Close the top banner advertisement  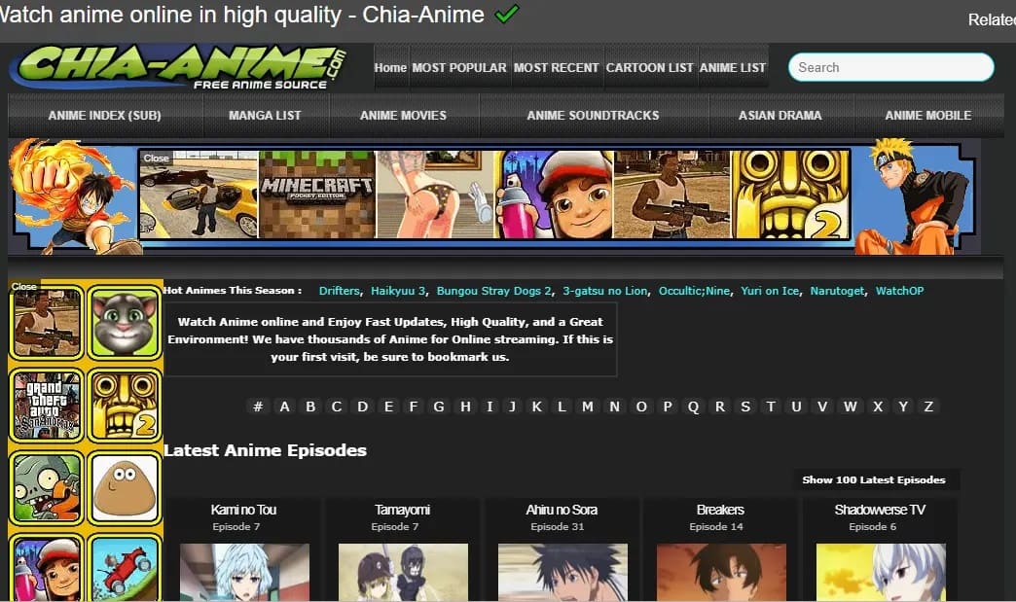tap(156, 158)
